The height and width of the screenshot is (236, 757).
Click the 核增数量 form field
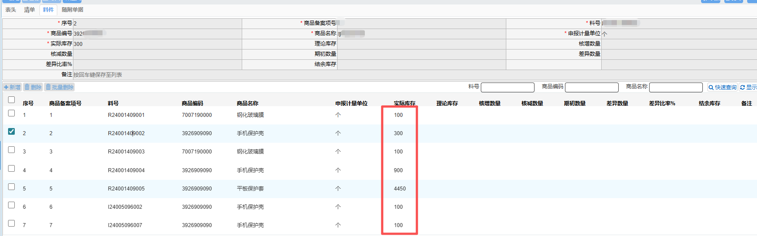click(x=679, y=44)
